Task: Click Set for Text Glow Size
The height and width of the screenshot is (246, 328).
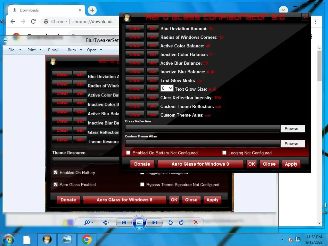Action: coord(153,89)
